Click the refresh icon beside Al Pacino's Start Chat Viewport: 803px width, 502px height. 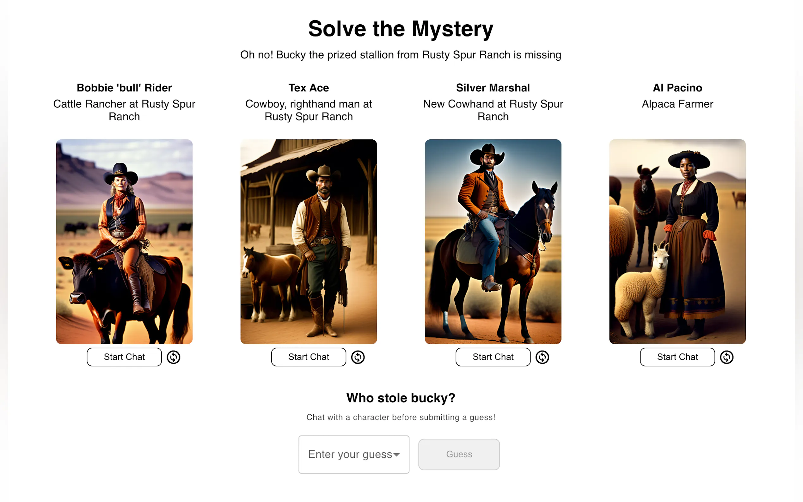click(x=726, y=357)
